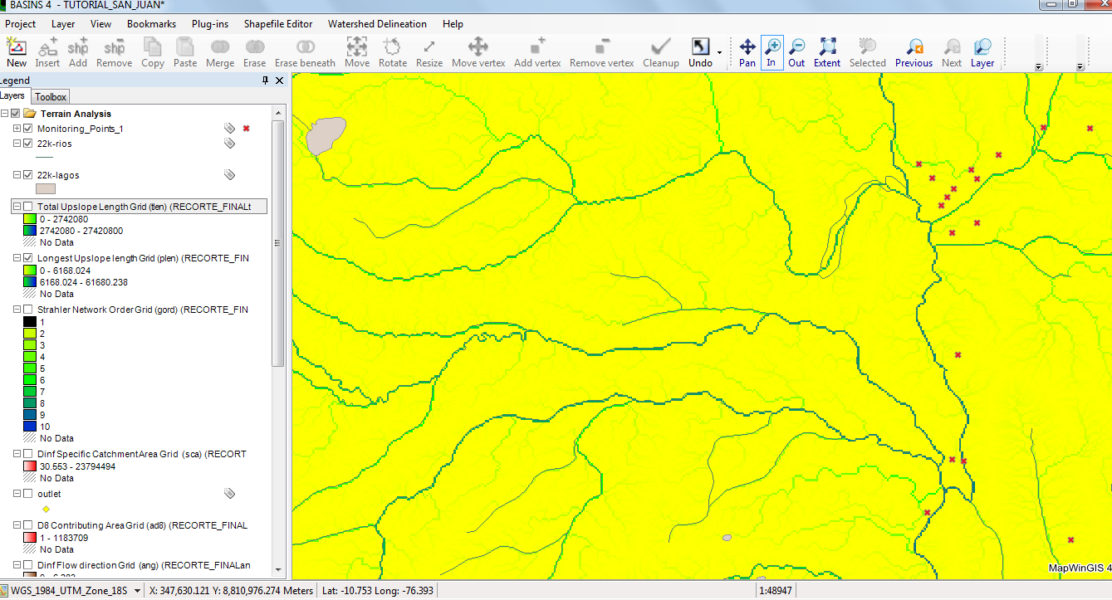Screen dimensions: 1112x600
Task: Select the Zoom In tool
Action: (772, 52)
